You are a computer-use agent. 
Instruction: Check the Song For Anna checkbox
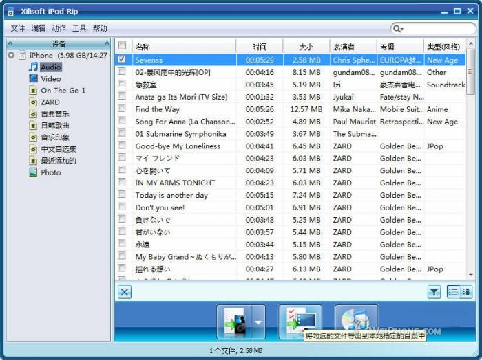pos(122,120)
